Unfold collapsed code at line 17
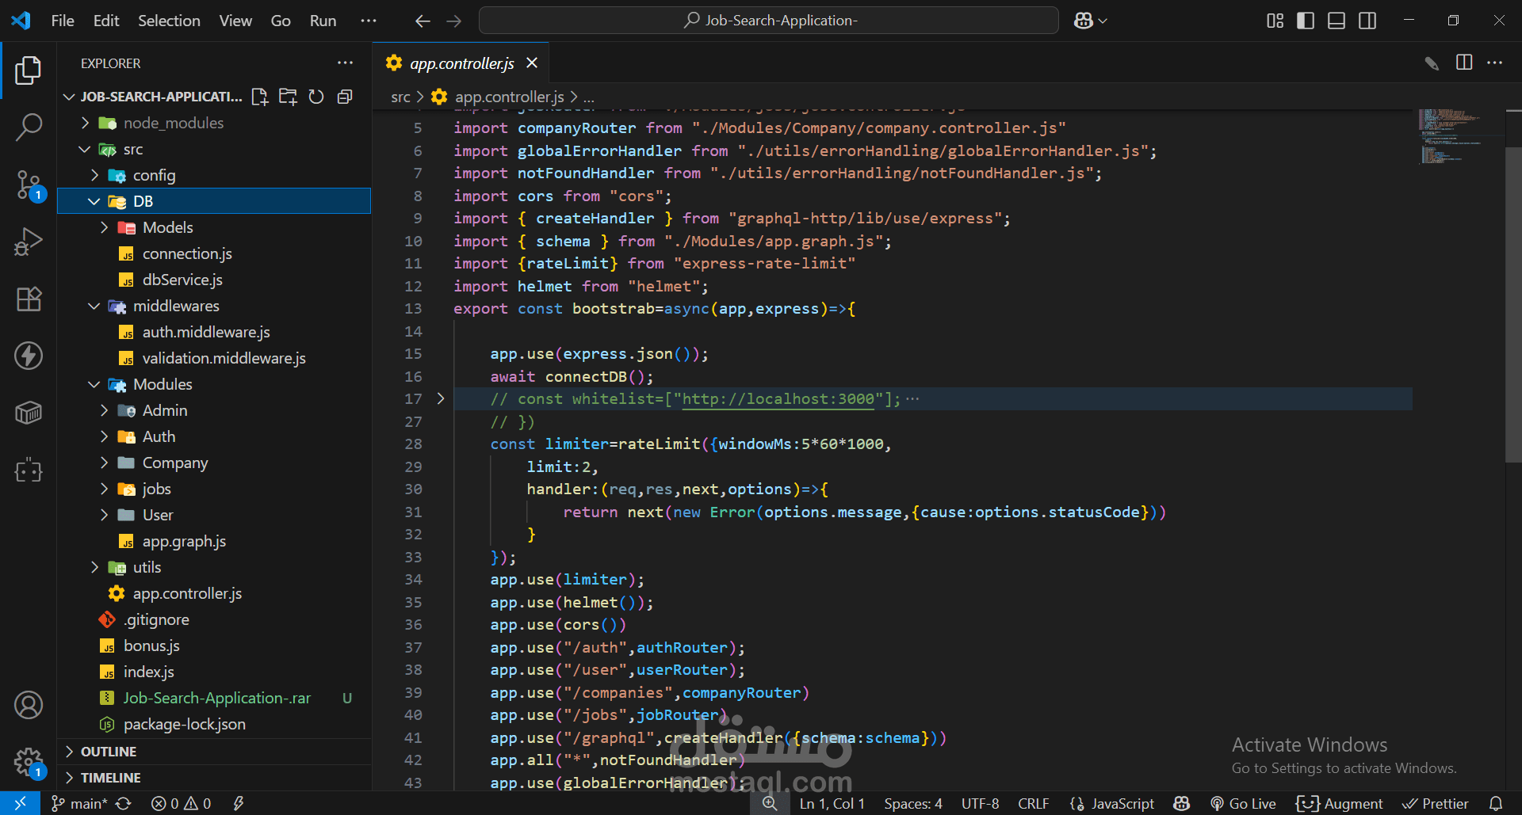This screenshot has width=1522, height=815. coord(441,399)
